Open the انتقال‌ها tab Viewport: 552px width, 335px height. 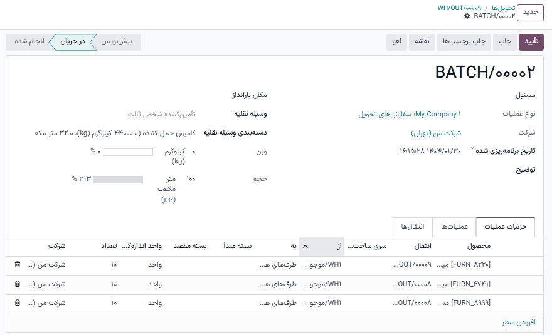[x=413, y=227]
